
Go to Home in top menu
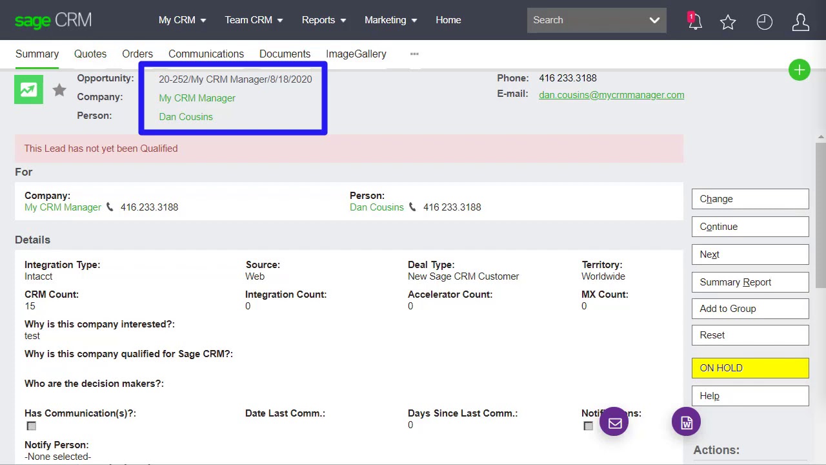tap(448, 20)
